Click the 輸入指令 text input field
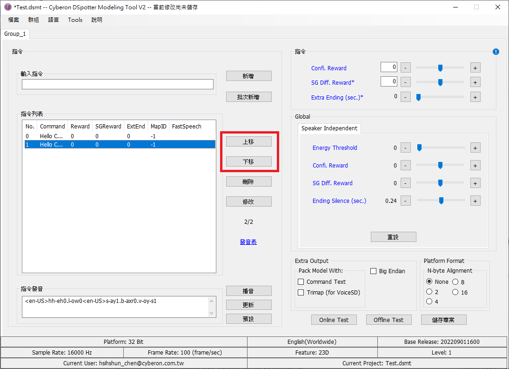The image size is (509, 369). pos(117,84)
